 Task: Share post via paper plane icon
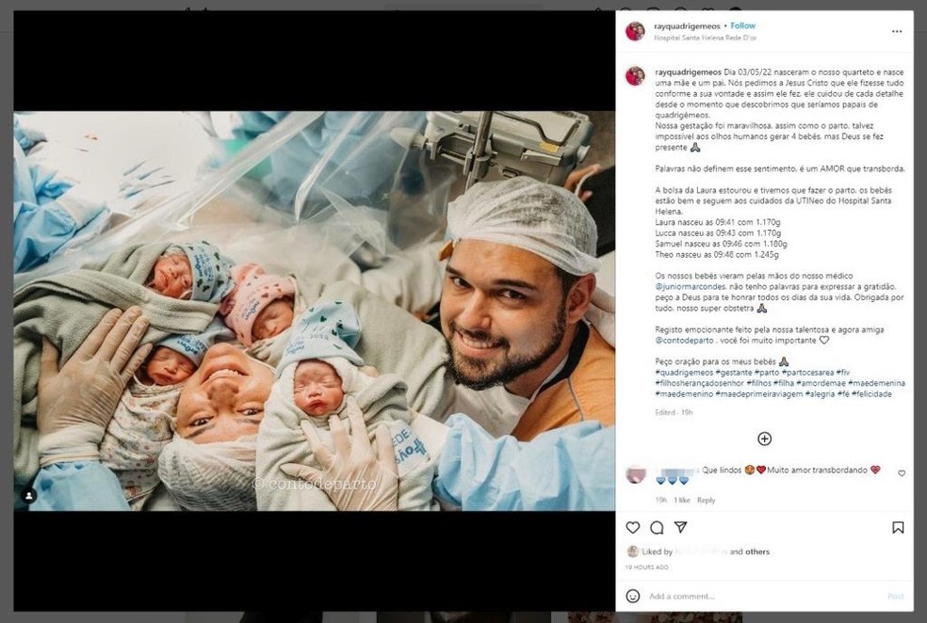(x=681, y=527)
